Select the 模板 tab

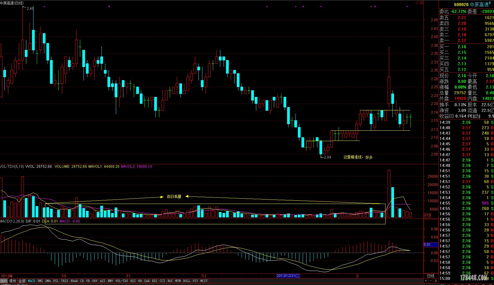pyautogui.click(x=13, y=281)
